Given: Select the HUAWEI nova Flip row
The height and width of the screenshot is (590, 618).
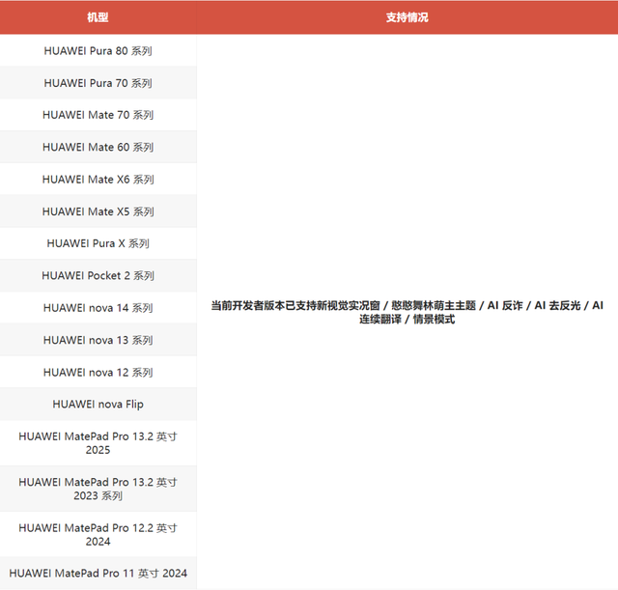Looking at the screenshot, I should 98,404.
